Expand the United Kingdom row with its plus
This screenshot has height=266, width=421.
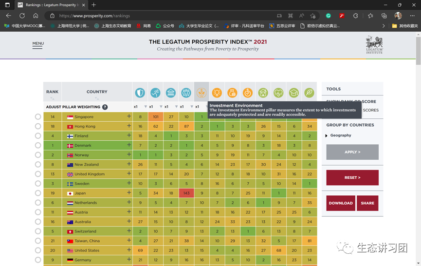tap(129, 173)
